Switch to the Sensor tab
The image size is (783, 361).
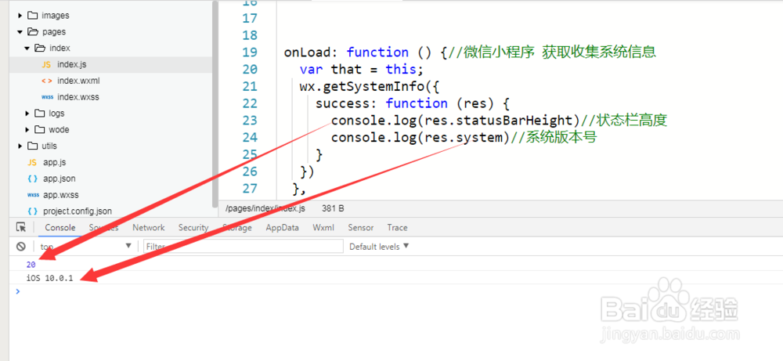[x=360, y=228]
